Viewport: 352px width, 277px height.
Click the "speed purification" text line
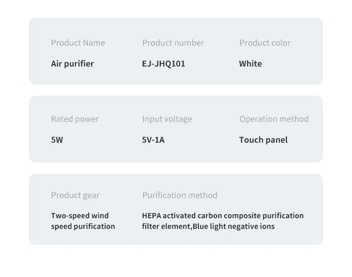83,226
